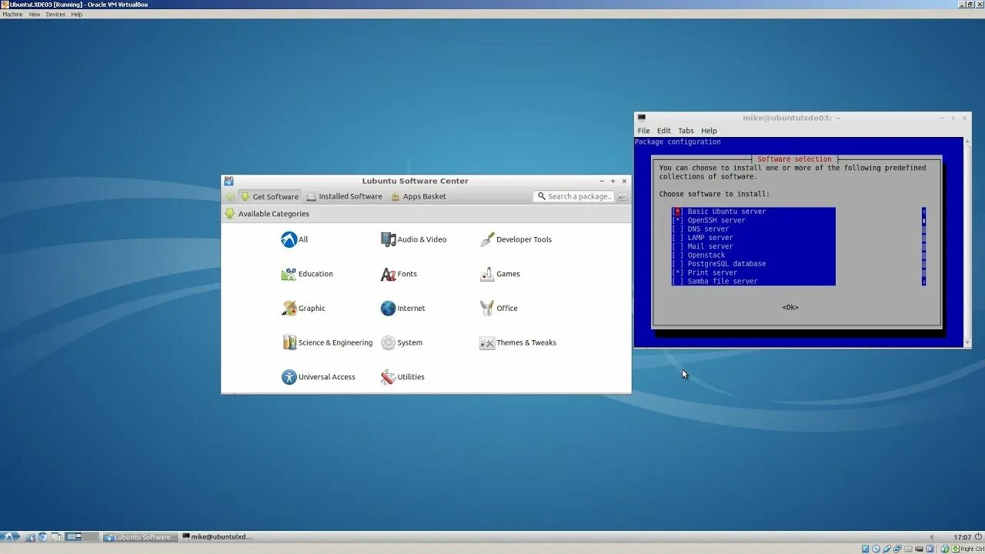Open the Themes & Tweaks category
Screen dimensions: 985x554
(x=518, y=342)
